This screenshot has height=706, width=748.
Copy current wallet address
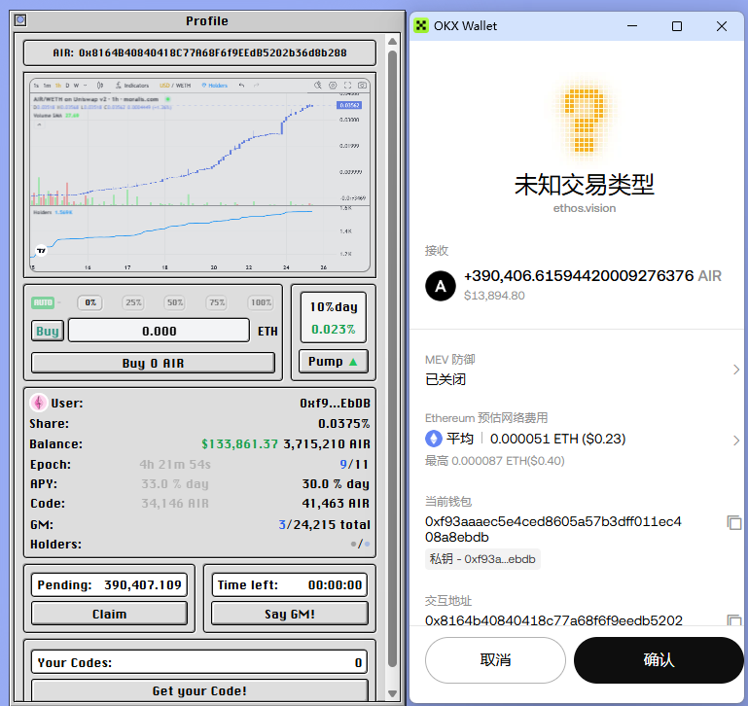coord(733,523)
